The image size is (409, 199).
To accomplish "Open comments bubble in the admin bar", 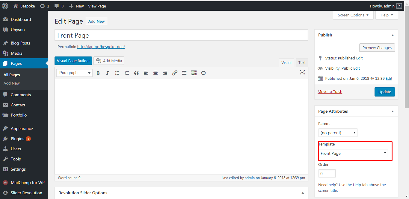I will (59, 6).
